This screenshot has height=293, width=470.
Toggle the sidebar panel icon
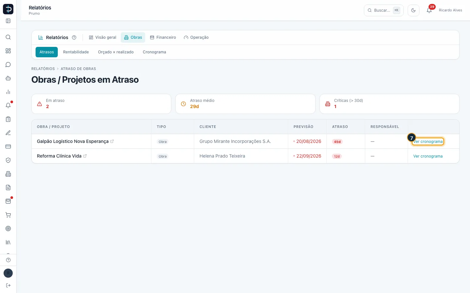click(8, 21)
